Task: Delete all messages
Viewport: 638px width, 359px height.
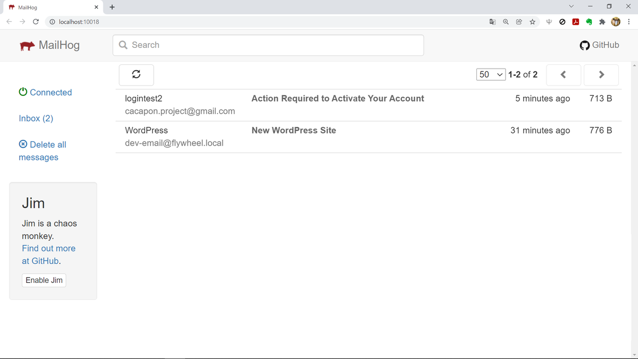Action: point(43,151)
